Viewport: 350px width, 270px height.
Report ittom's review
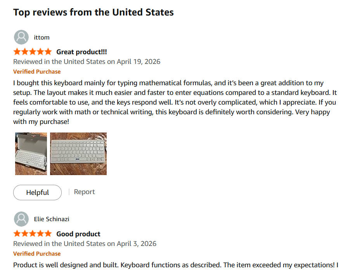tap(84, 192)
